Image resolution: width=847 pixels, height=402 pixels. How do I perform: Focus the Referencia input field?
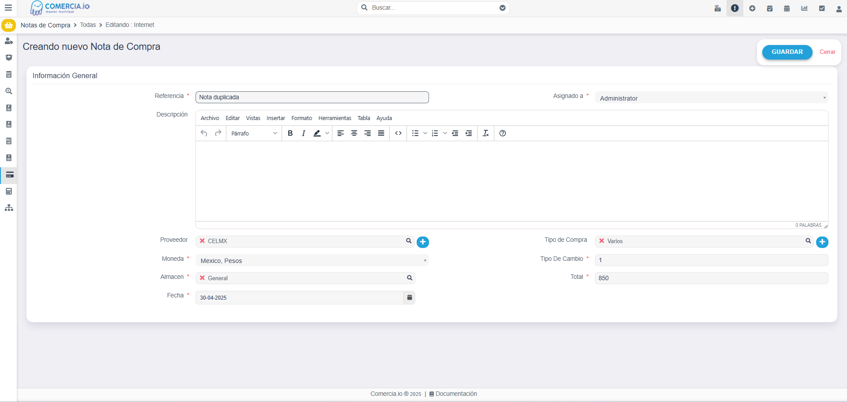pyautogui.click(x=312, y=97)
